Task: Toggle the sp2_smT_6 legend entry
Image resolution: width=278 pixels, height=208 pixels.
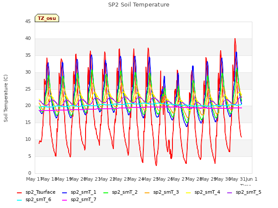Action: [34, 199]
